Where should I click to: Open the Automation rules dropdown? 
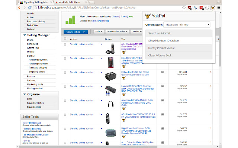pos(117,31)
